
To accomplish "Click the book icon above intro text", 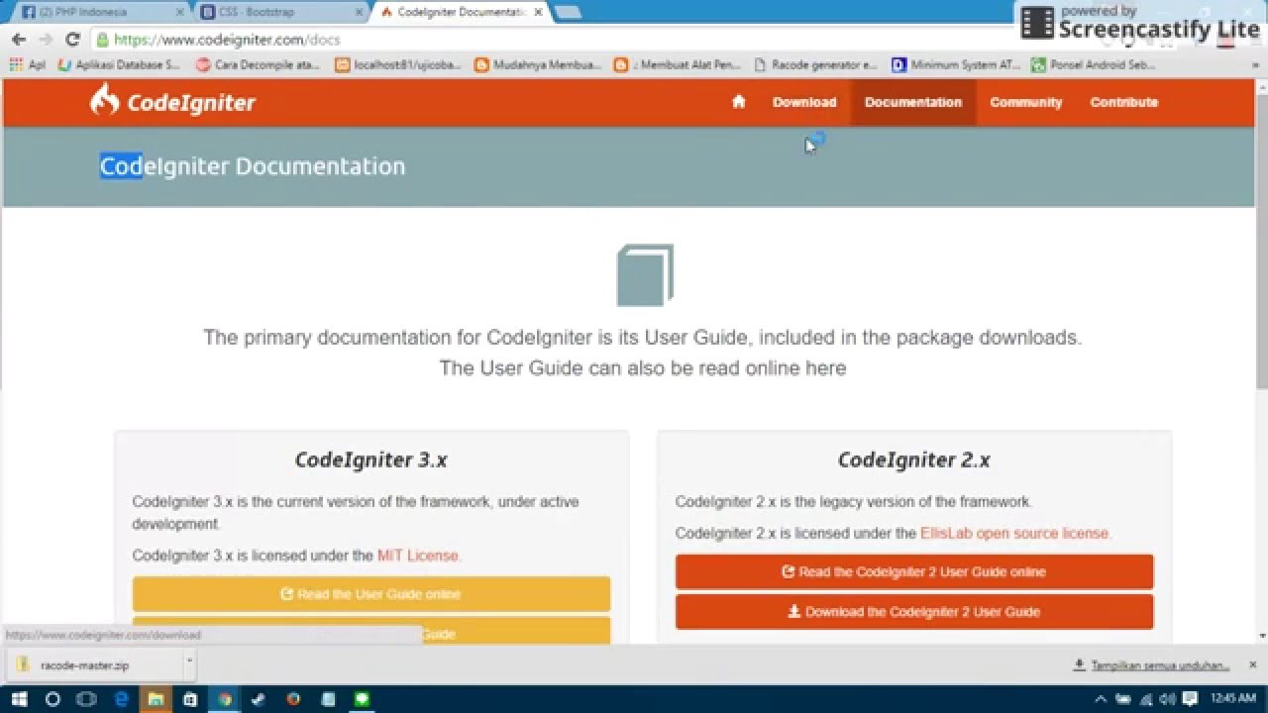I will coord(645,275).
